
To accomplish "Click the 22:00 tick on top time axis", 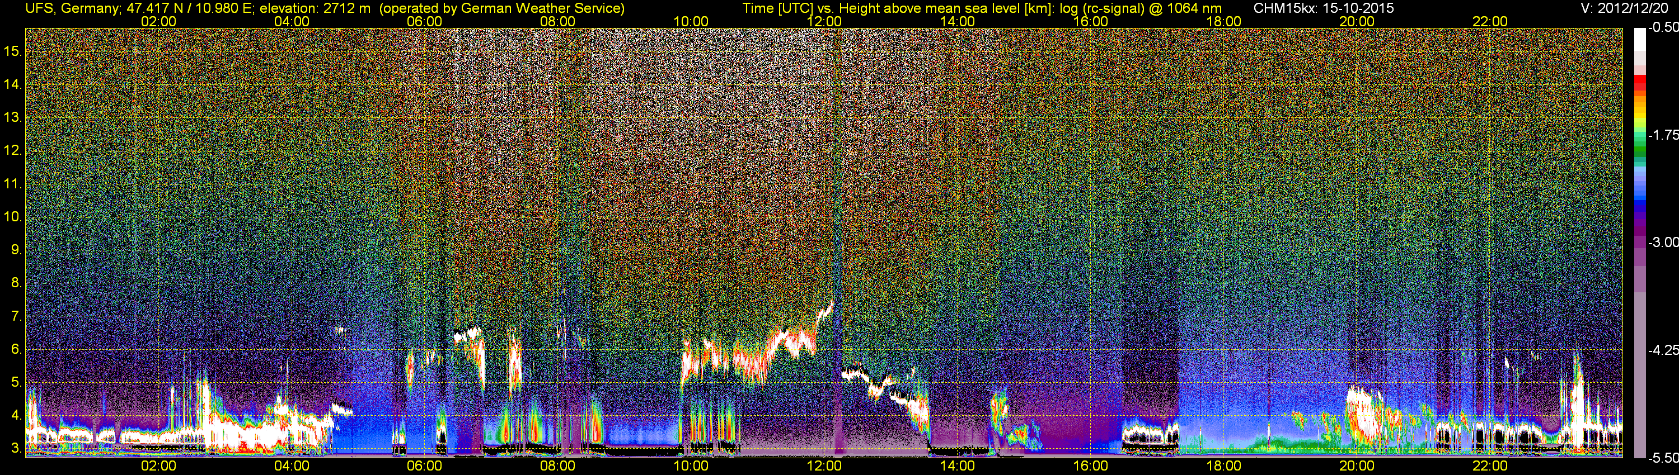I will pyautogui.click(x=1490, y=21).
